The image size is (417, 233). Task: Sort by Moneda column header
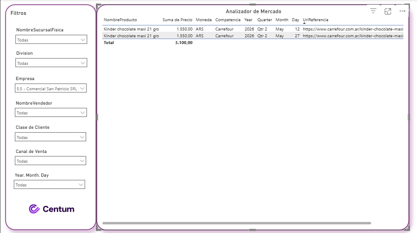[x=204, y=19]
